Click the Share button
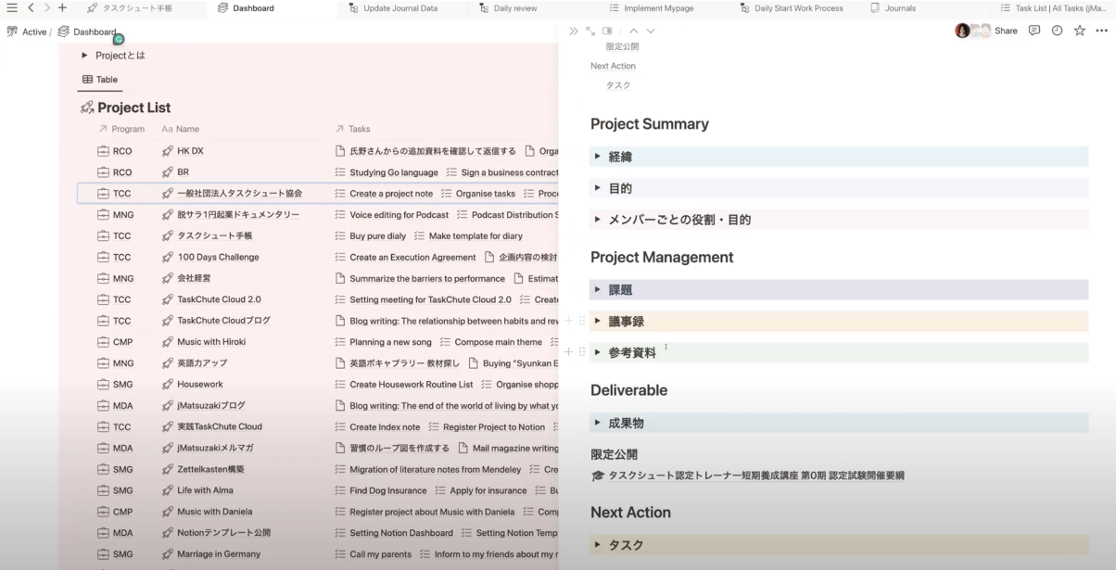Image resolution: width=1116 pixels, height=571 pixels. click(x=1006, y=31)
